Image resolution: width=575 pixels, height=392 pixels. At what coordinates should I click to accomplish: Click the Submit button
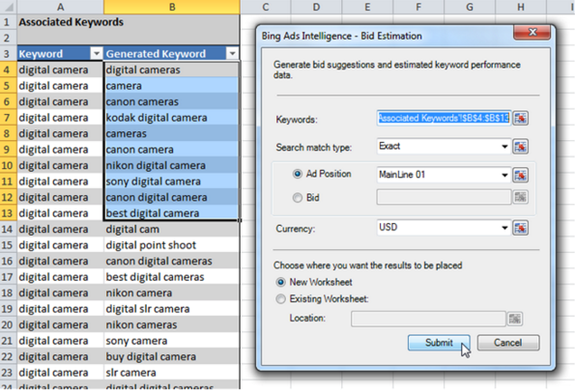click(439, 343)
